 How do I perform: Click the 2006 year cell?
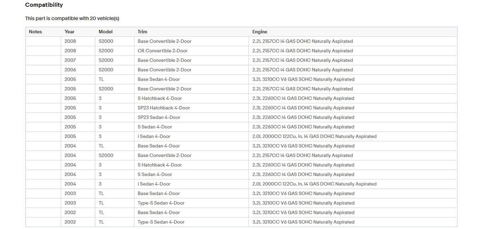[x=70, y=70]
